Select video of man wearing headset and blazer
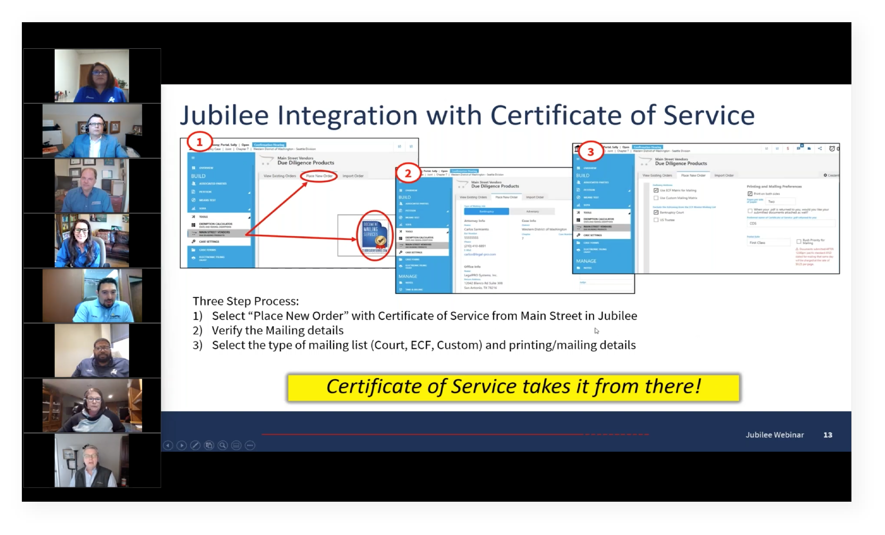Viewport: 885px width, 535px height. point(92,131)
